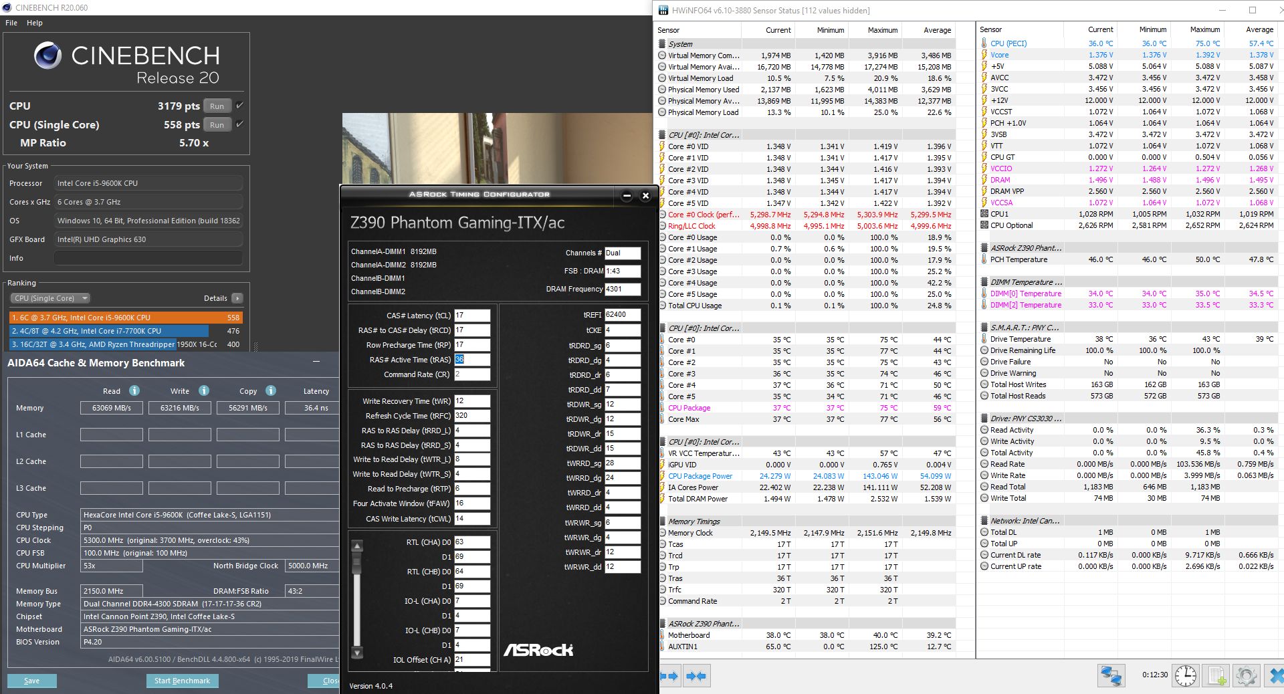Click the Network Intel group icon in HWiNFO

click(984, 521)
